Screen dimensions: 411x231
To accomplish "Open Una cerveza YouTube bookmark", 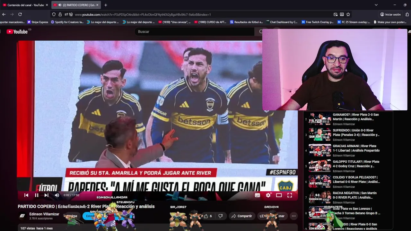I will click(x=174, y=22).
